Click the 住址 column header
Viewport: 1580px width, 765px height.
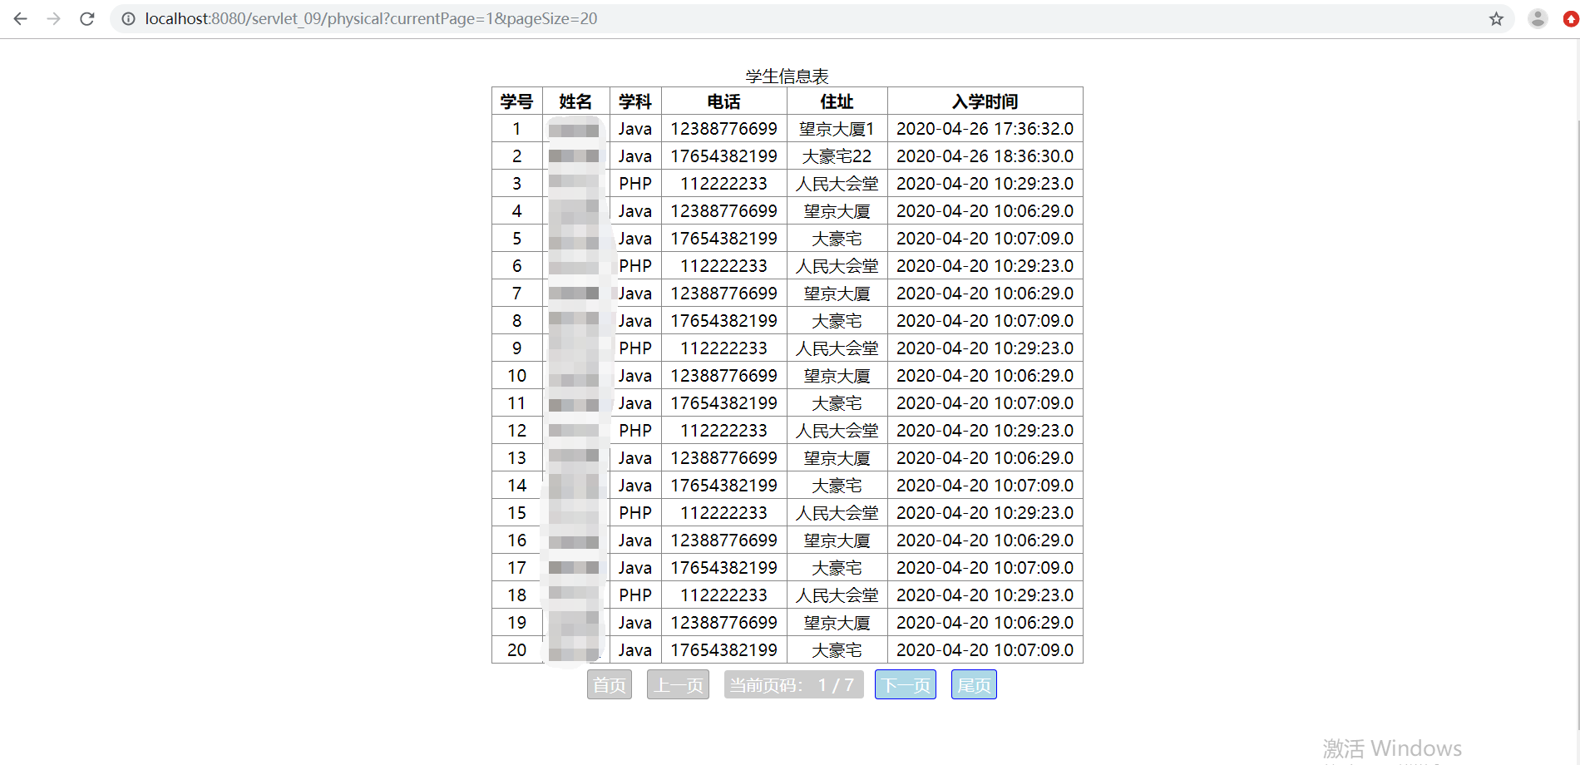tap(837, 101)
